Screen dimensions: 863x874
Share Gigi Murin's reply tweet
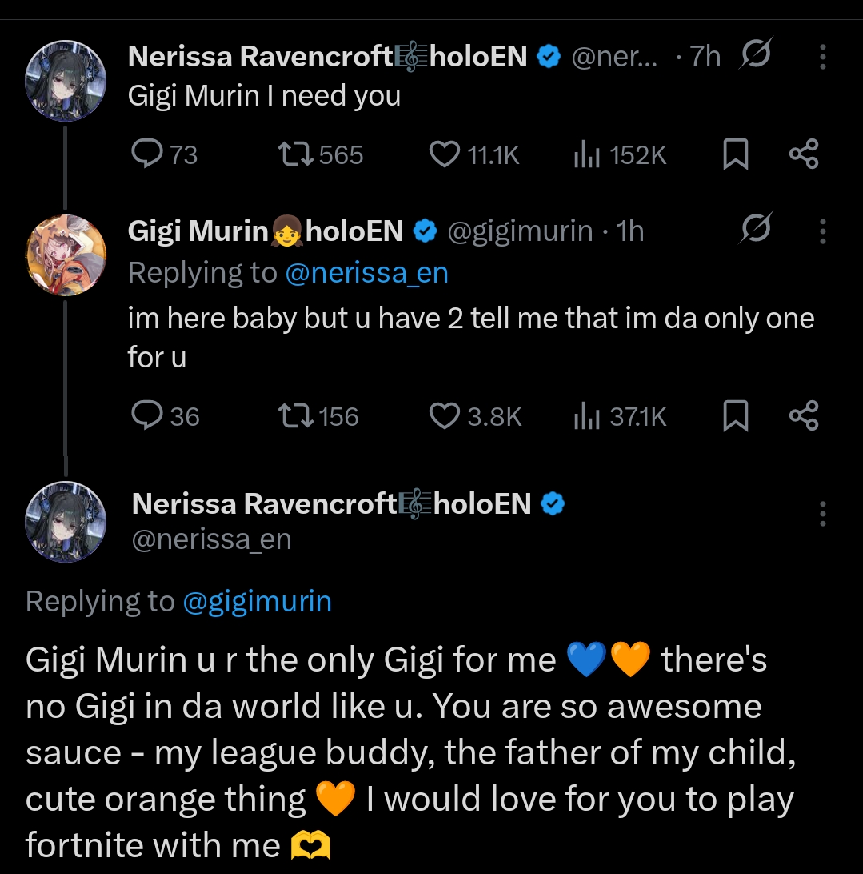[804, 415]
